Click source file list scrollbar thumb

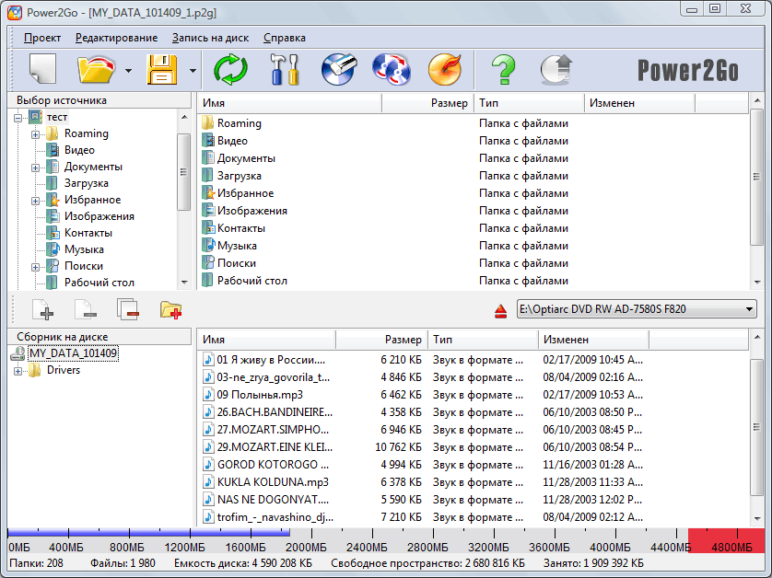[756, 177]
